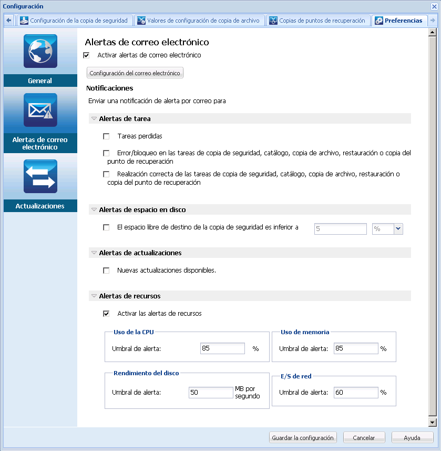Select the Actualizaciones sidebar label

click(x=40, y=206)
